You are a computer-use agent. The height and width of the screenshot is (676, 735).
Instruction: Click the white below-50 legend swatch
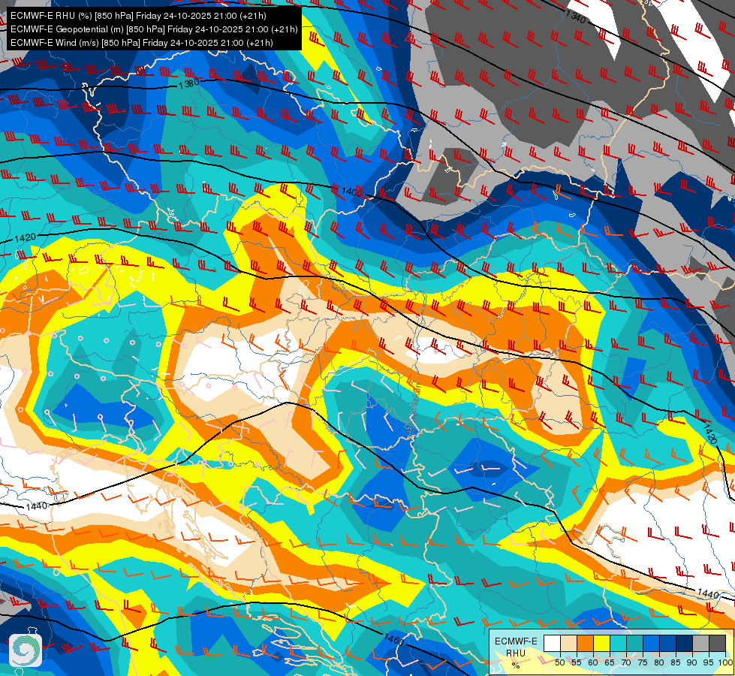point(552,643)
